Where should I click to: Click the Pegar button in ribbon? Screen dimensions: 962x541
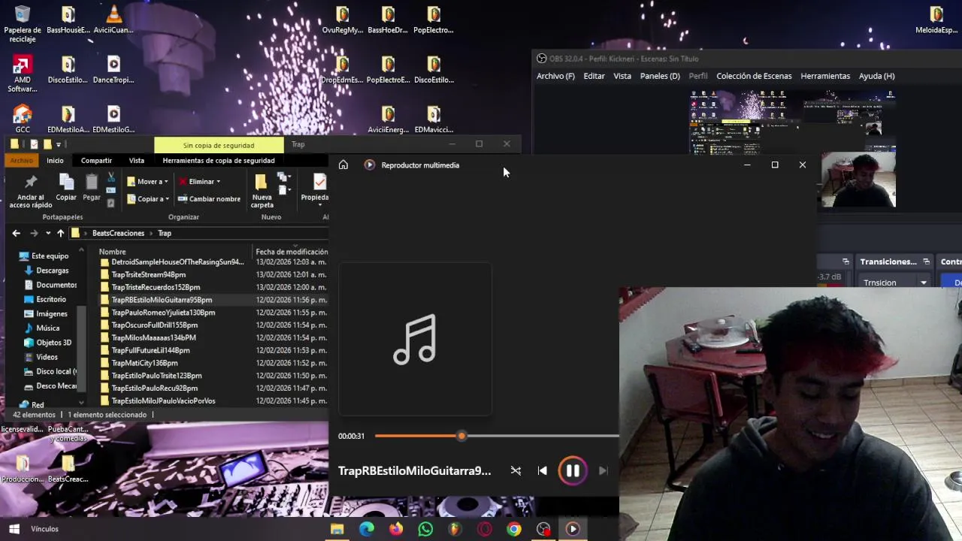[x=92, y=188]
